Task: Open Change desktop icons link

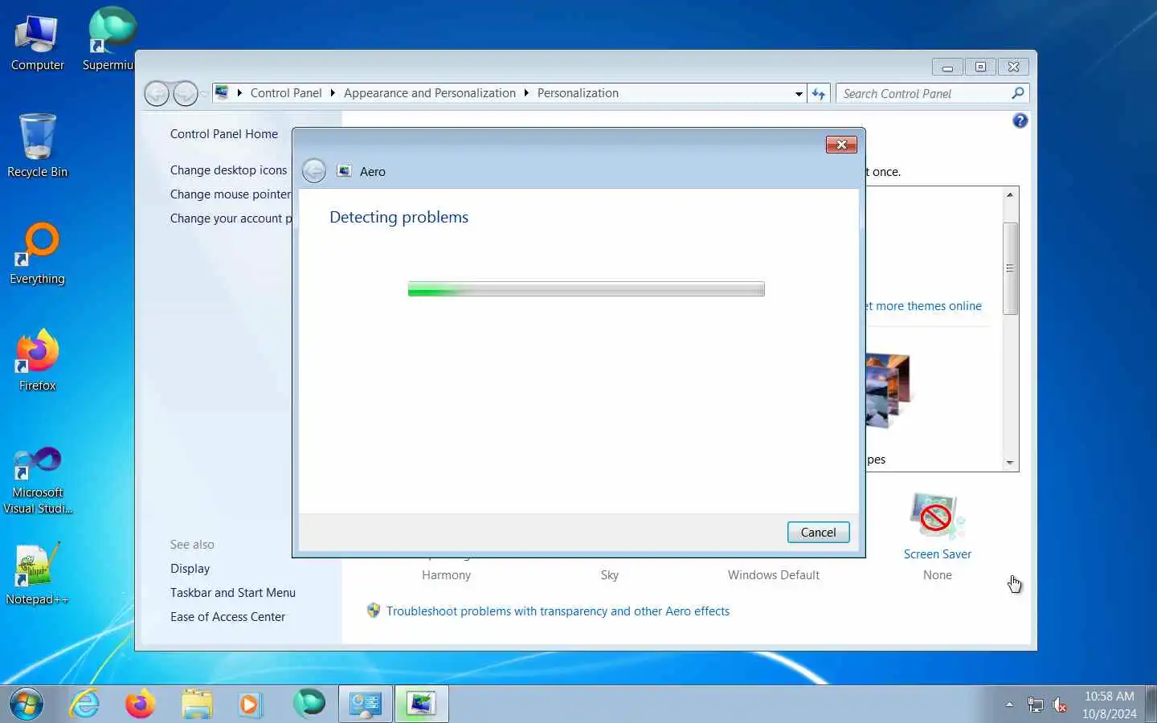Action: tap(228, 170)
